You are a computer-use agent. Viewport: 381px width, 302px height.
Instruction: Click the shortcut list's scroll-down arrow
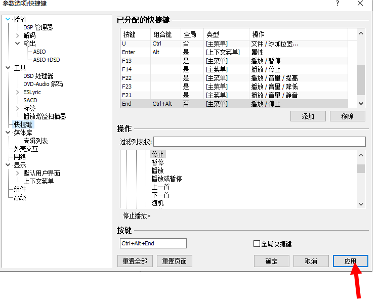coord(361,103)
